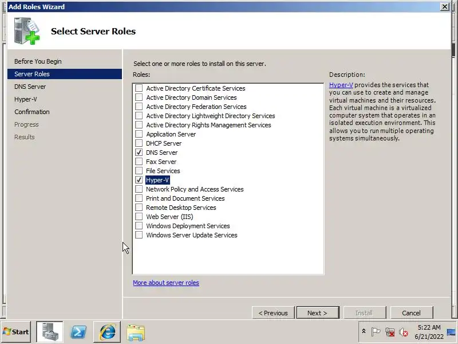458x344 pixels.
Task: Open Windows Explorer folder icon in taskbar
Action: (136, 332)
